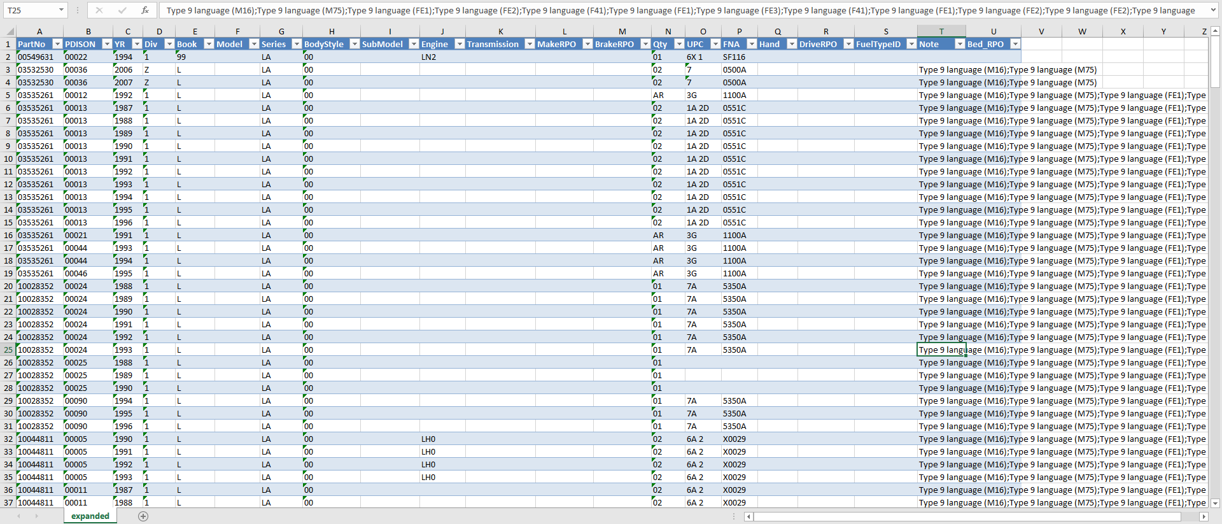Screen dimensions: 1222x524
Task: Select the LH0 cell in row 32
Action: [442, 439]
